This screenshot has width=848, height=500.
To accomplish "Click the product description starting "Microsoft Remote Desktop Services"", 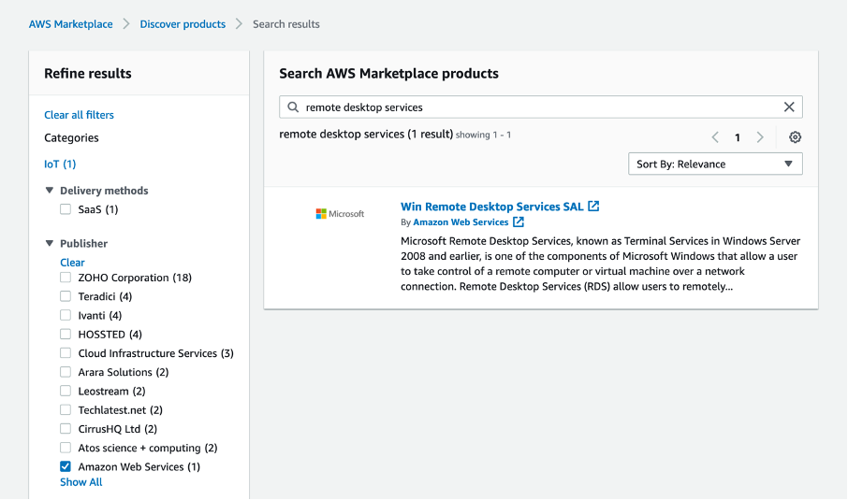I will point(600,264).
